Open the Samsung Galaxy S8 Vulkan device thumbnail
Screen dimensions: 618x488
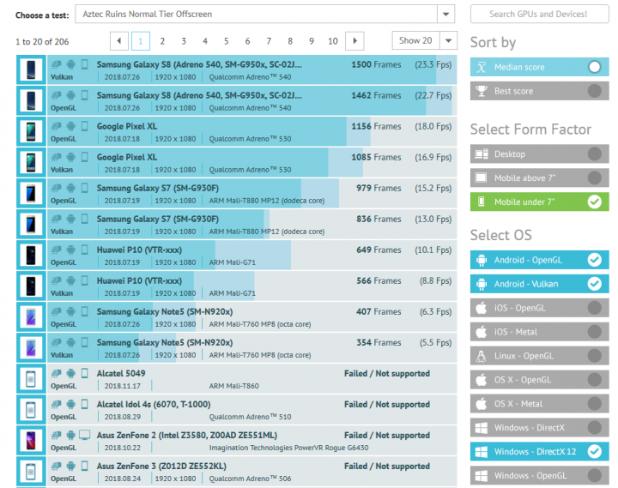31,69
